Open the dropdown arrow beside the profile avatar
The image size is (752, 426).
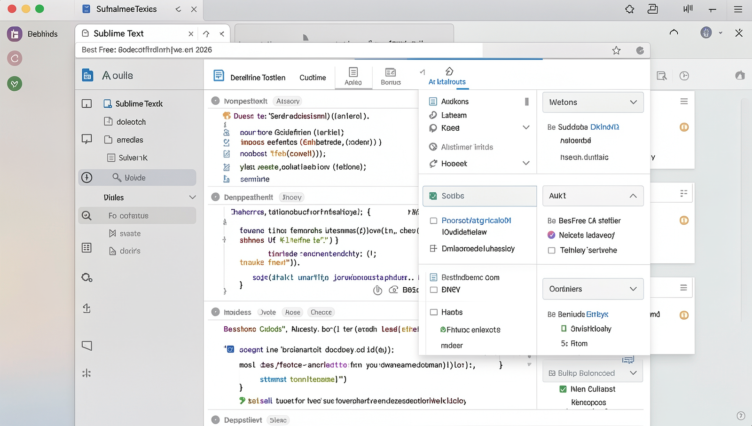tap(721, 33)
